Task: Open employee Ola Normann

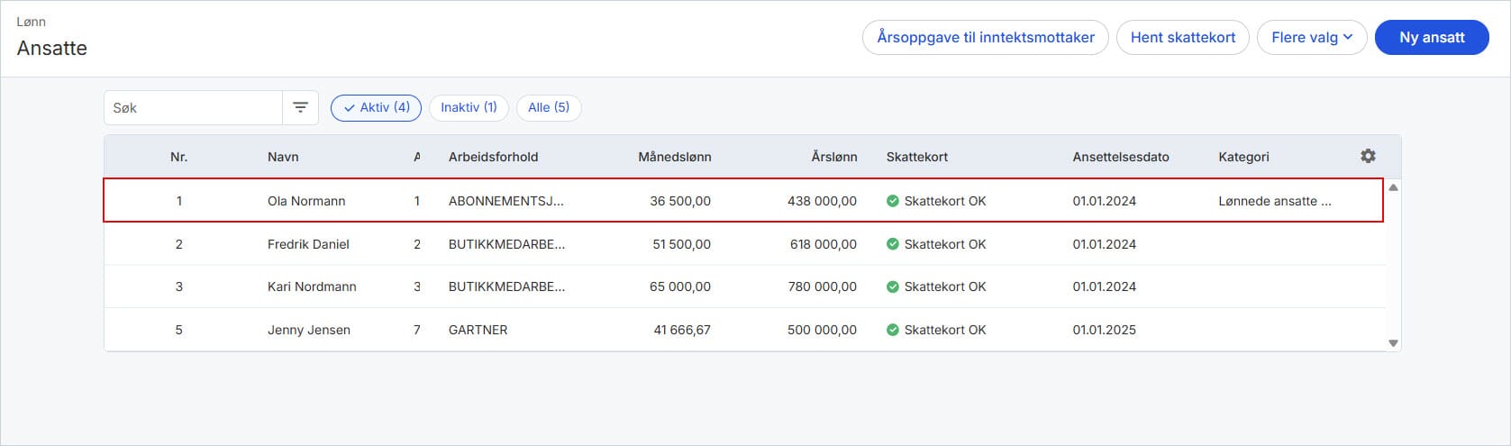Action: 306,201
